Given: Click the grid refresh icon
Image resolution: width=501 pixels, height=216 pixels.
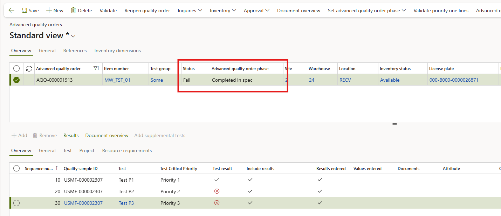Looking at the screenshot, I should click(29, 69).
